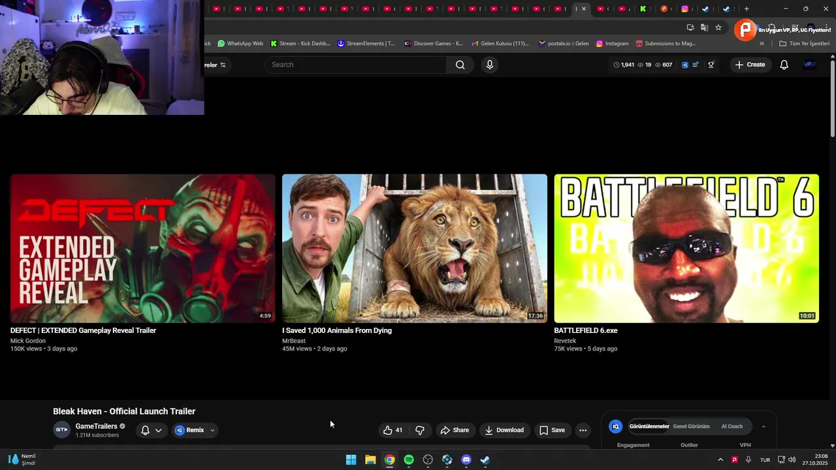Viewport: 836px width, 470px height.
Task: Open a new browser tab
Action: tap(747, 8)
